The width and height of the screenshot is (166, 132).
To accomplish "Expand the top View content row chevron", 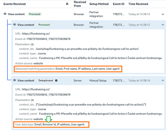I will tap(163, 14).
